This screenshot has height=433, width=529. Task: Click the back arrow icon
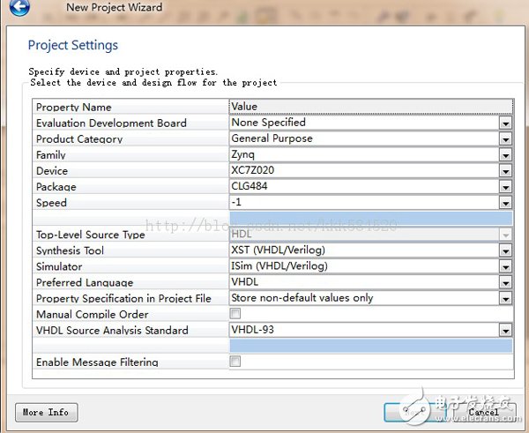coord(19,8)
